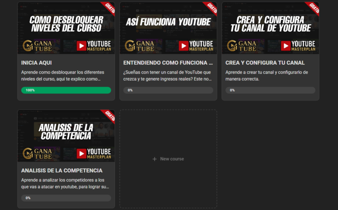Click the 0% progress bar of CREA Y CONFIGURA

[270, 90]
